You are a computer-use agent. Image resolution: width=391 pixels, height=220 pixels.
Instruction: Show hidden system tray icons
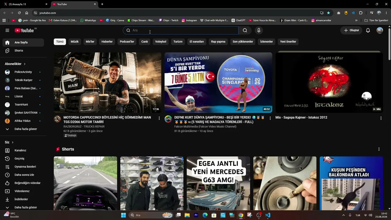coord(343,215)
